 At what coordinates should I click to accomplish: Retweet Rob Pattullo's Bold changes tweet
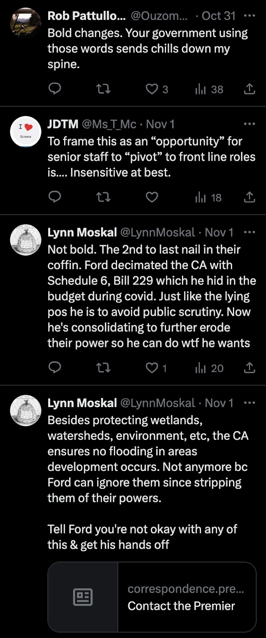[104, 89]
